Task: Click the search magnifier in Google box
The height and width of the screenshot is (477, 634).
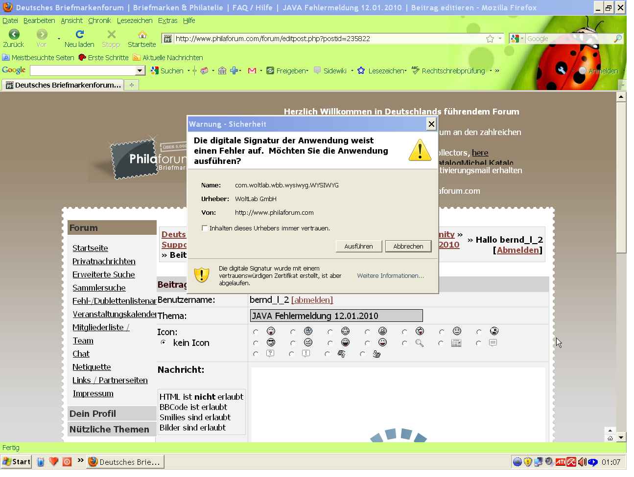Action: [618, 39]
